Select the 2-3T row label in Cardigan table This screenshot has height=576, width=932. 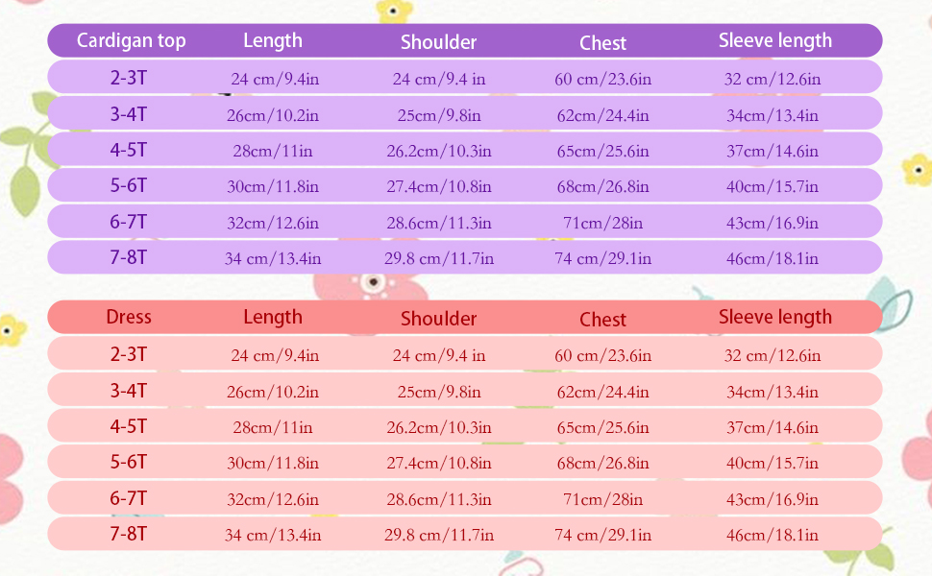click(x=129, y=78)
